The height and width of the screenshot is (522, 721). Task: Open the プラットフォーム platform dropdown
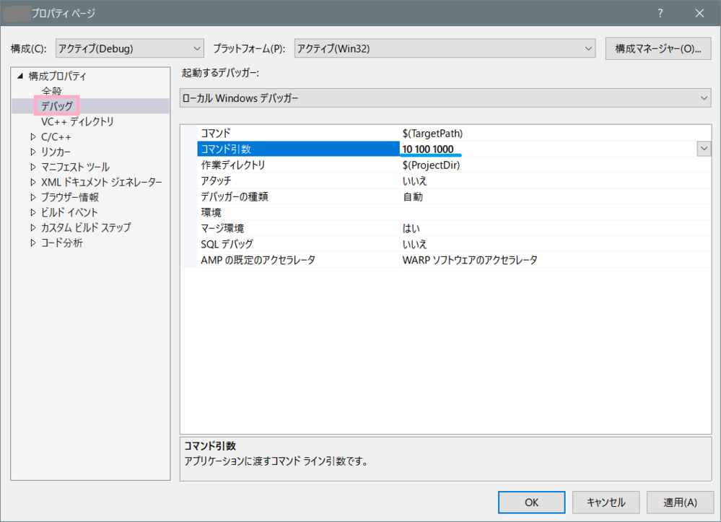pyautogui.click(x=445, y=49)
